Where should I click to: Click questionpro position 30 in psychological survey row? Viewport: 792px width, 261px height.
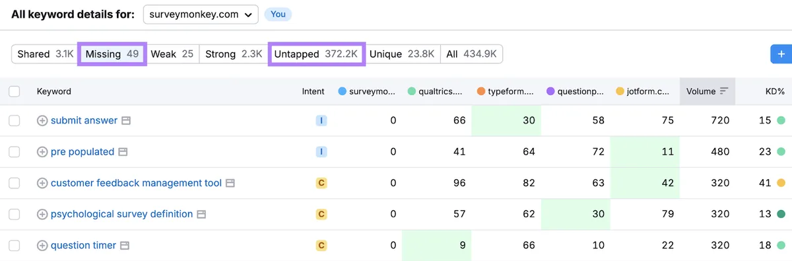576,214
